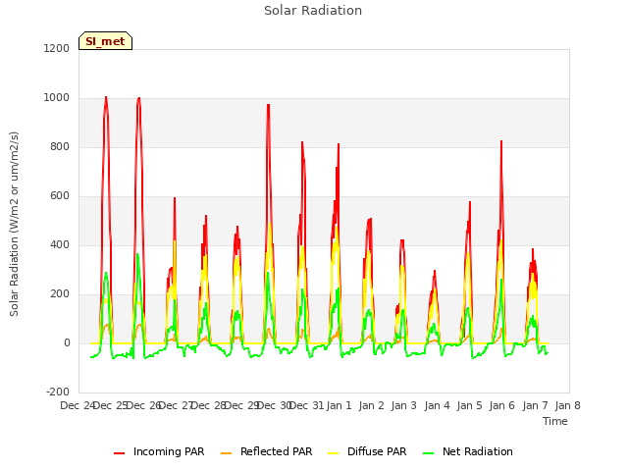Click the 400 y-axis tick label

point(60,244)
